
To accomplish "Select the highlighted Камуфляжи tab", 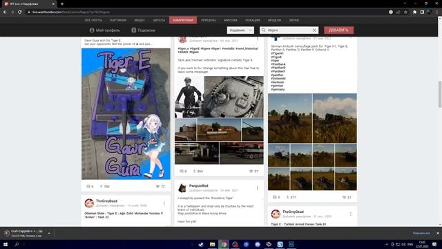I will [183, 20].
